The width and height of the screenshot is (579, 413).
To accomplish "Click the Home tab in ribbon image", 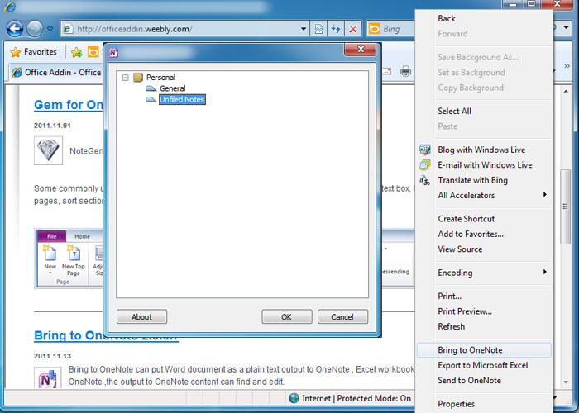I will click(x=82, y=236).
